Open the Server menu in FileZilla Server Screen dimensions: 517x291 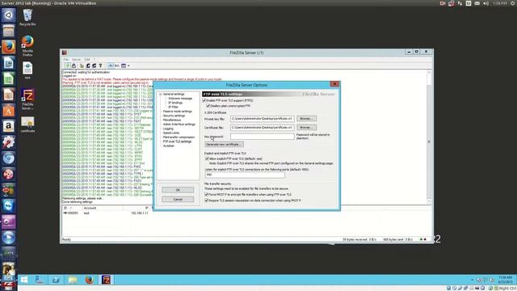click(x=76, y=60)
